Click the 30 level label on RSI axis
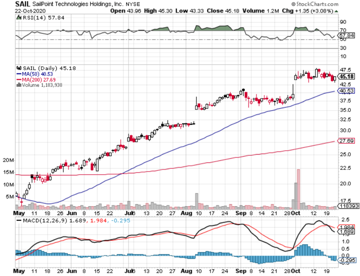Screen dimensions: 360x276 (343, 48)
